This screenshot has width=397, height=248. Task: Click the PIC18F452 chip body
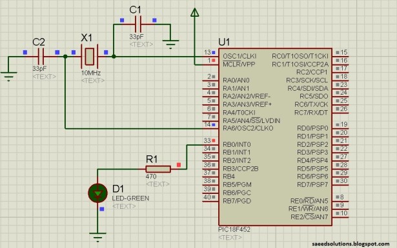[275, 137]
